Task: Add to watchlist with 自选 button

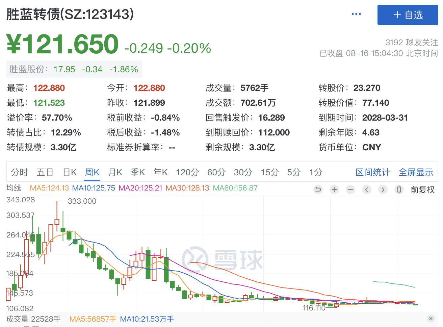Action: (x=408, y=15)
